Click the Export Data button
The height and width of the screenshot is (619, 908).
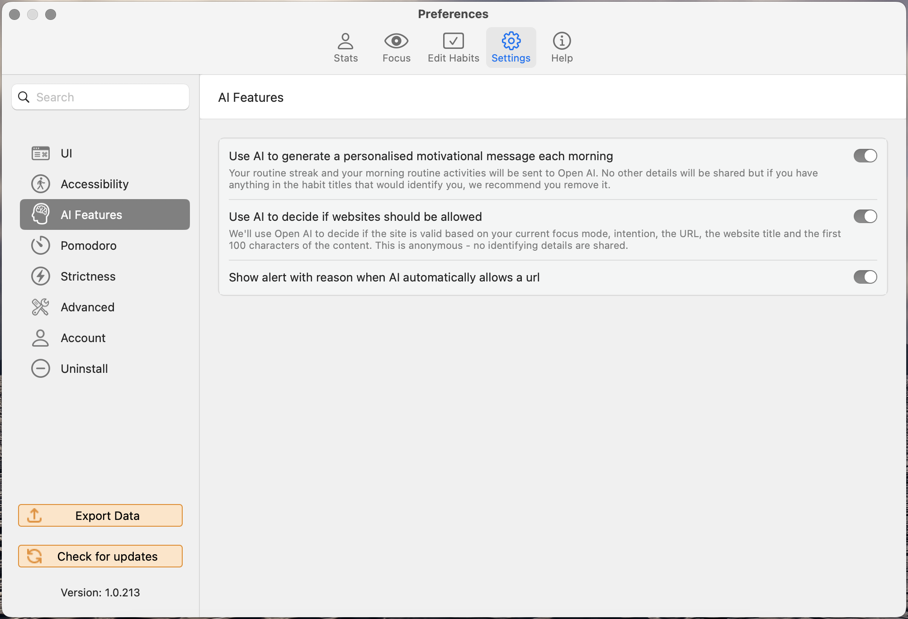click(100, 515)
